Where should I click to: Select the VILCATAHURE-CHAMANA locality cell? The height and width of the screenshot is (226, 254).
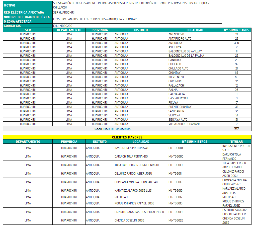click(x=184, y=124)
